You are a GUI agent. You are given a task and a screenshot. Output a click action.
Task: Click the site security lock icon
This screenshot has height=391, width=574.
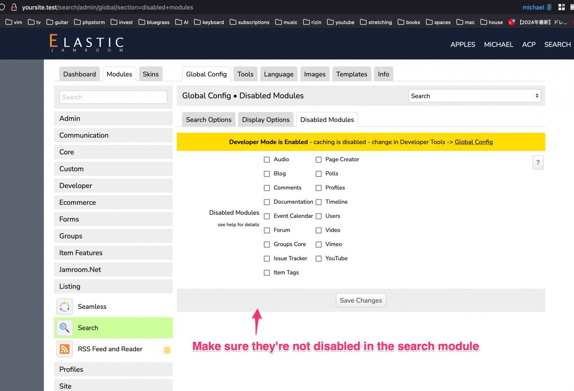(14, 7)
